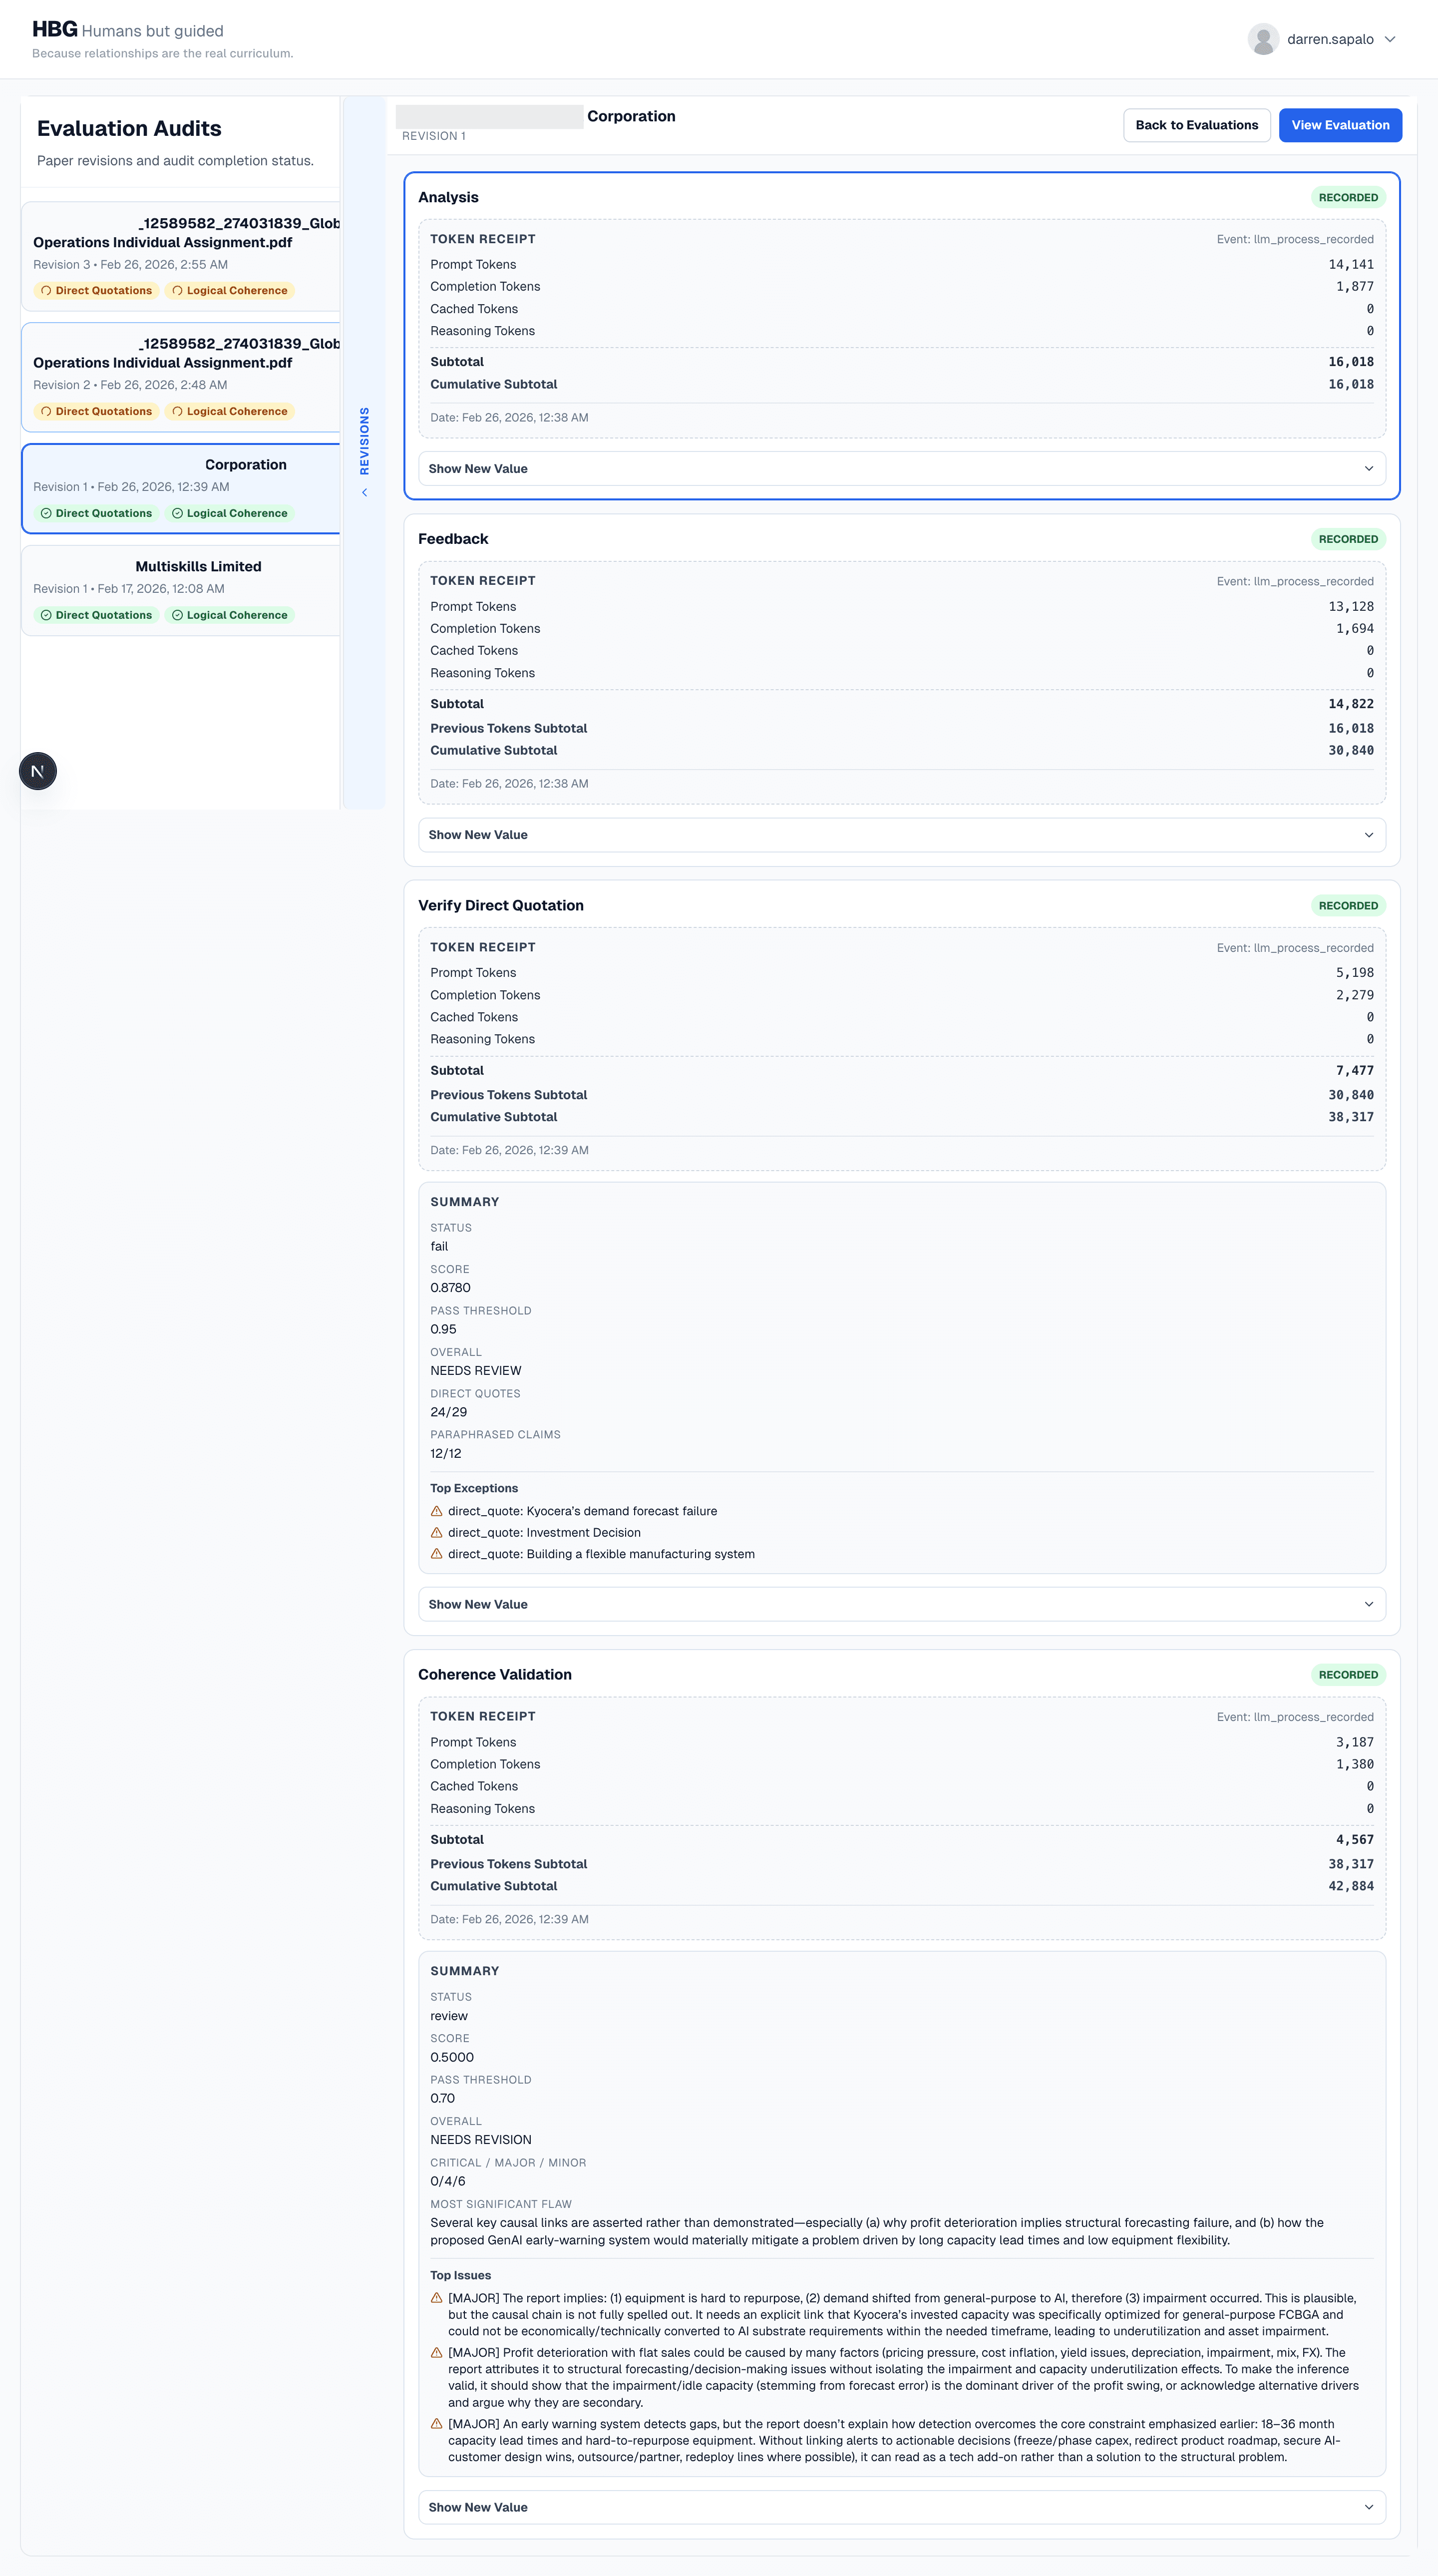Open the darren.sapalo avatar icon

pos(1264,39)
